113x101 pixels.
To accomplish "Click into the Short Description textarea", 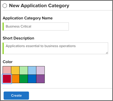I will [x=55, y=48].
